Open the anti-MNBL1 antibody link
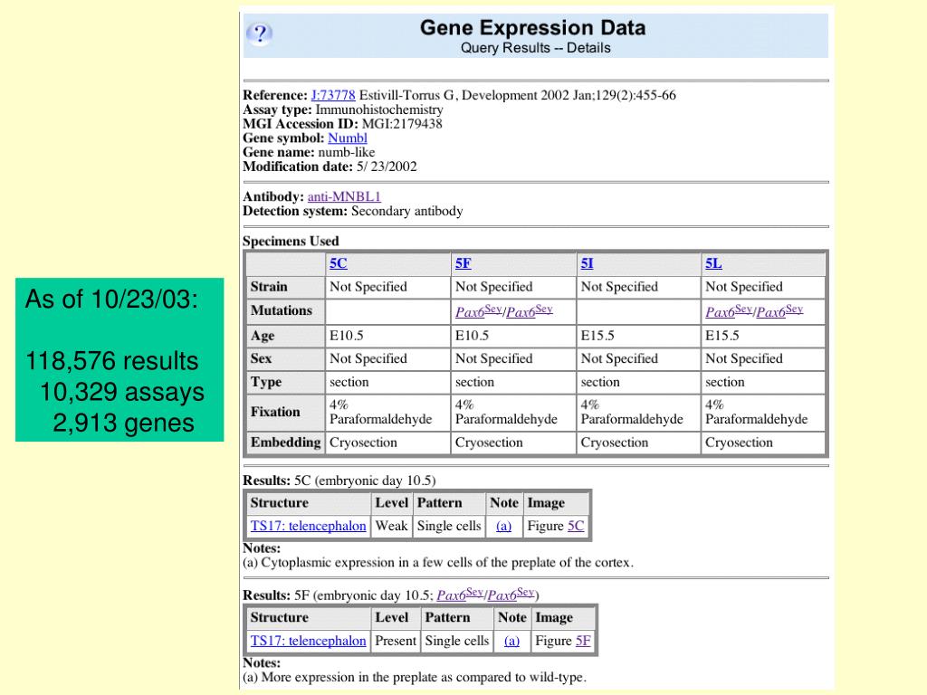This screenshot has height=695, width=927. coord(344,196)
